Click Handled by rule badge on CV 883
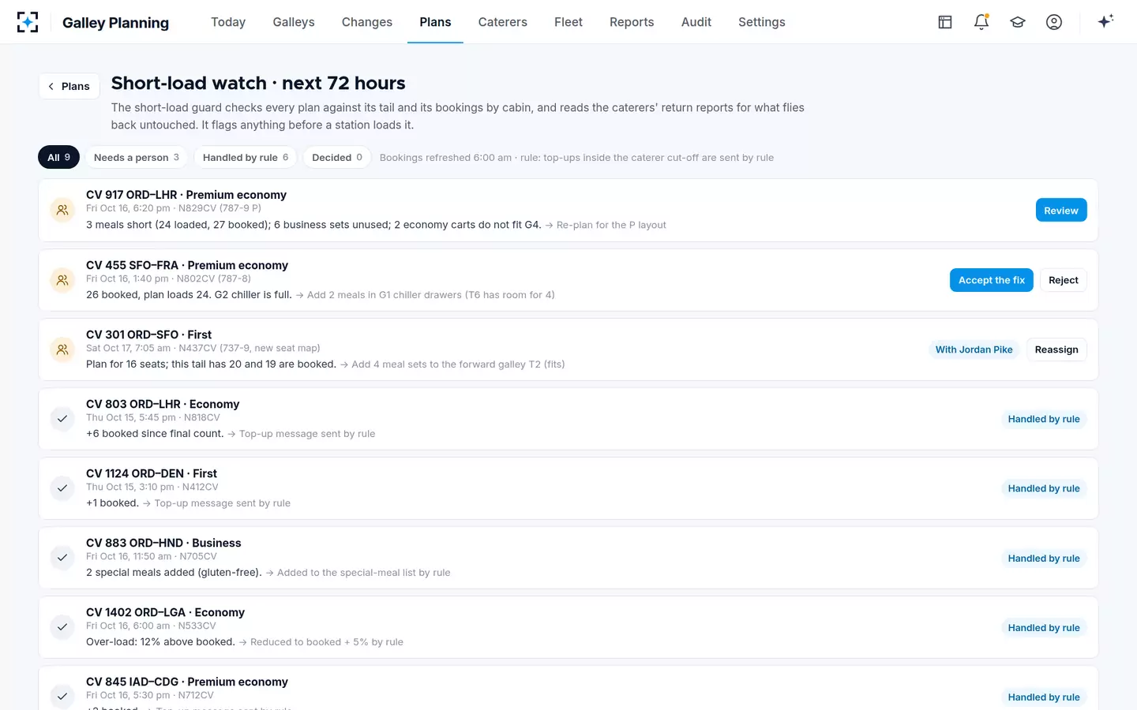 coord(1044,558)
